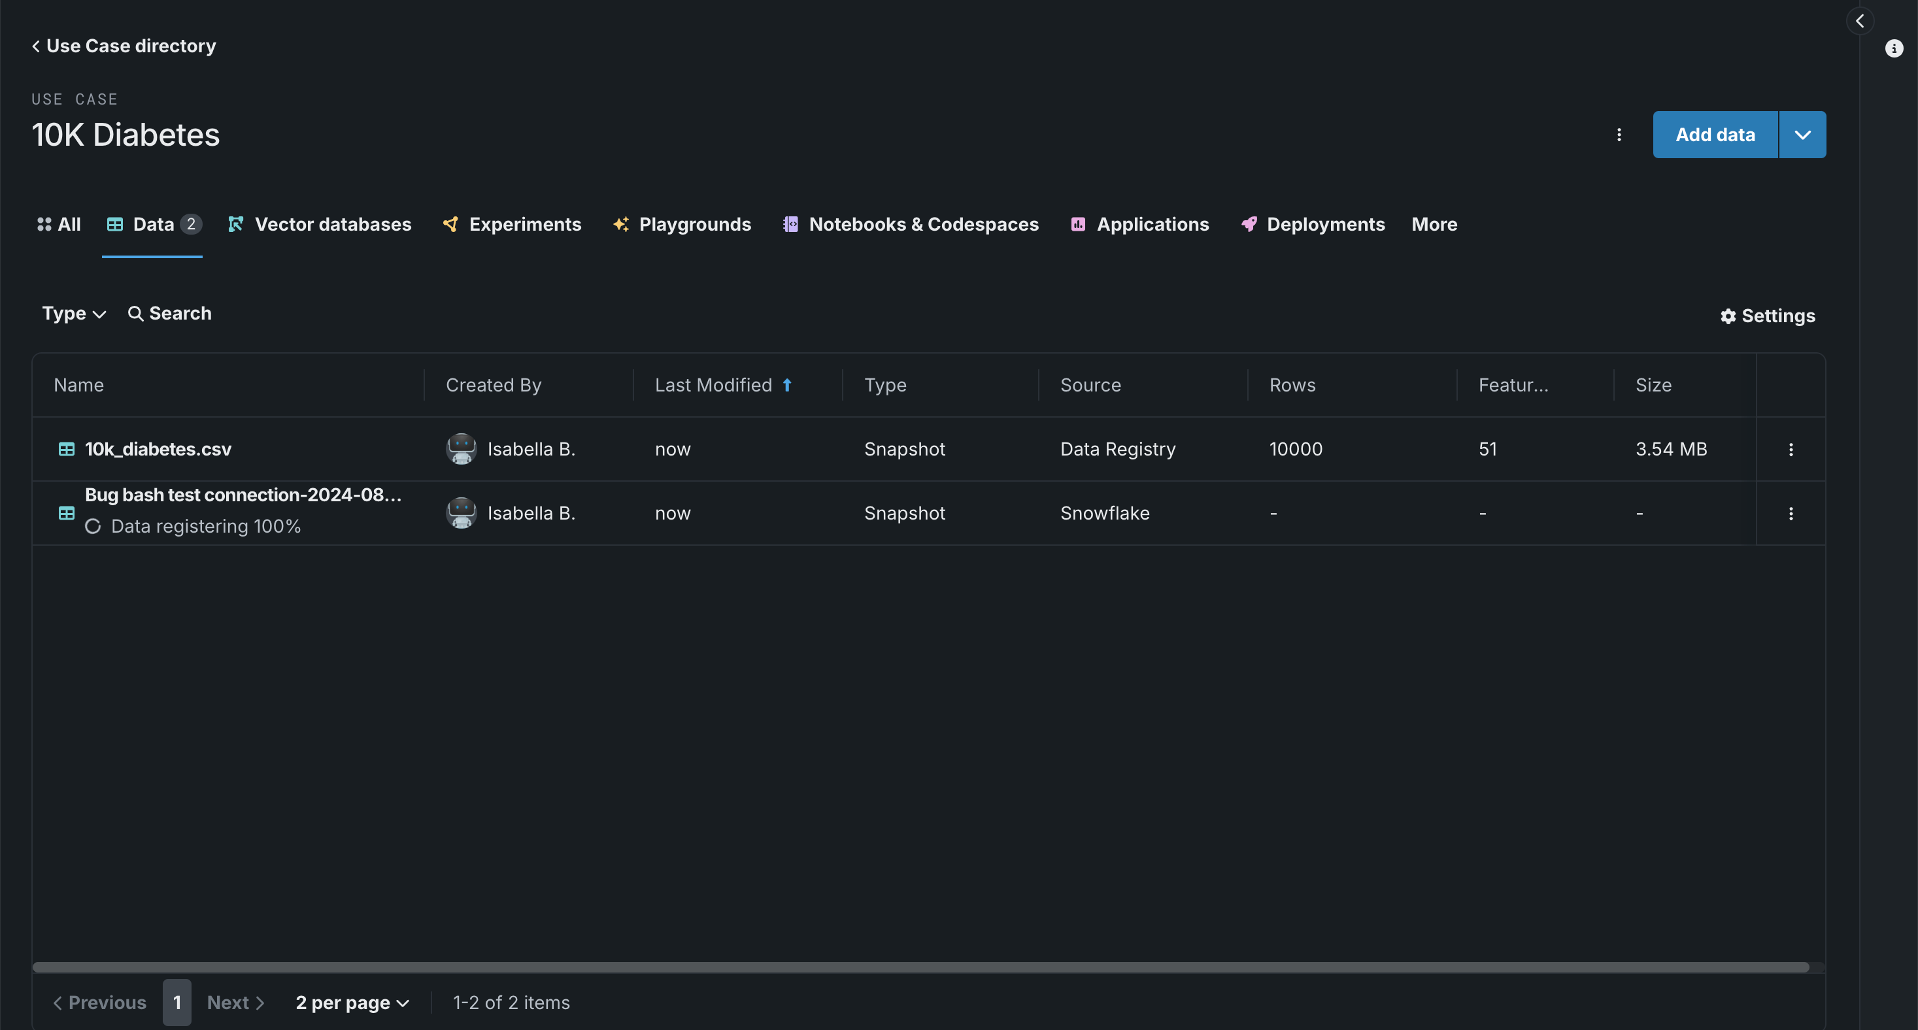Image resolution: width=1918 pixels, height=1030 pixels.
Task: Open the Experiments tab
Action: pos(513,224)
